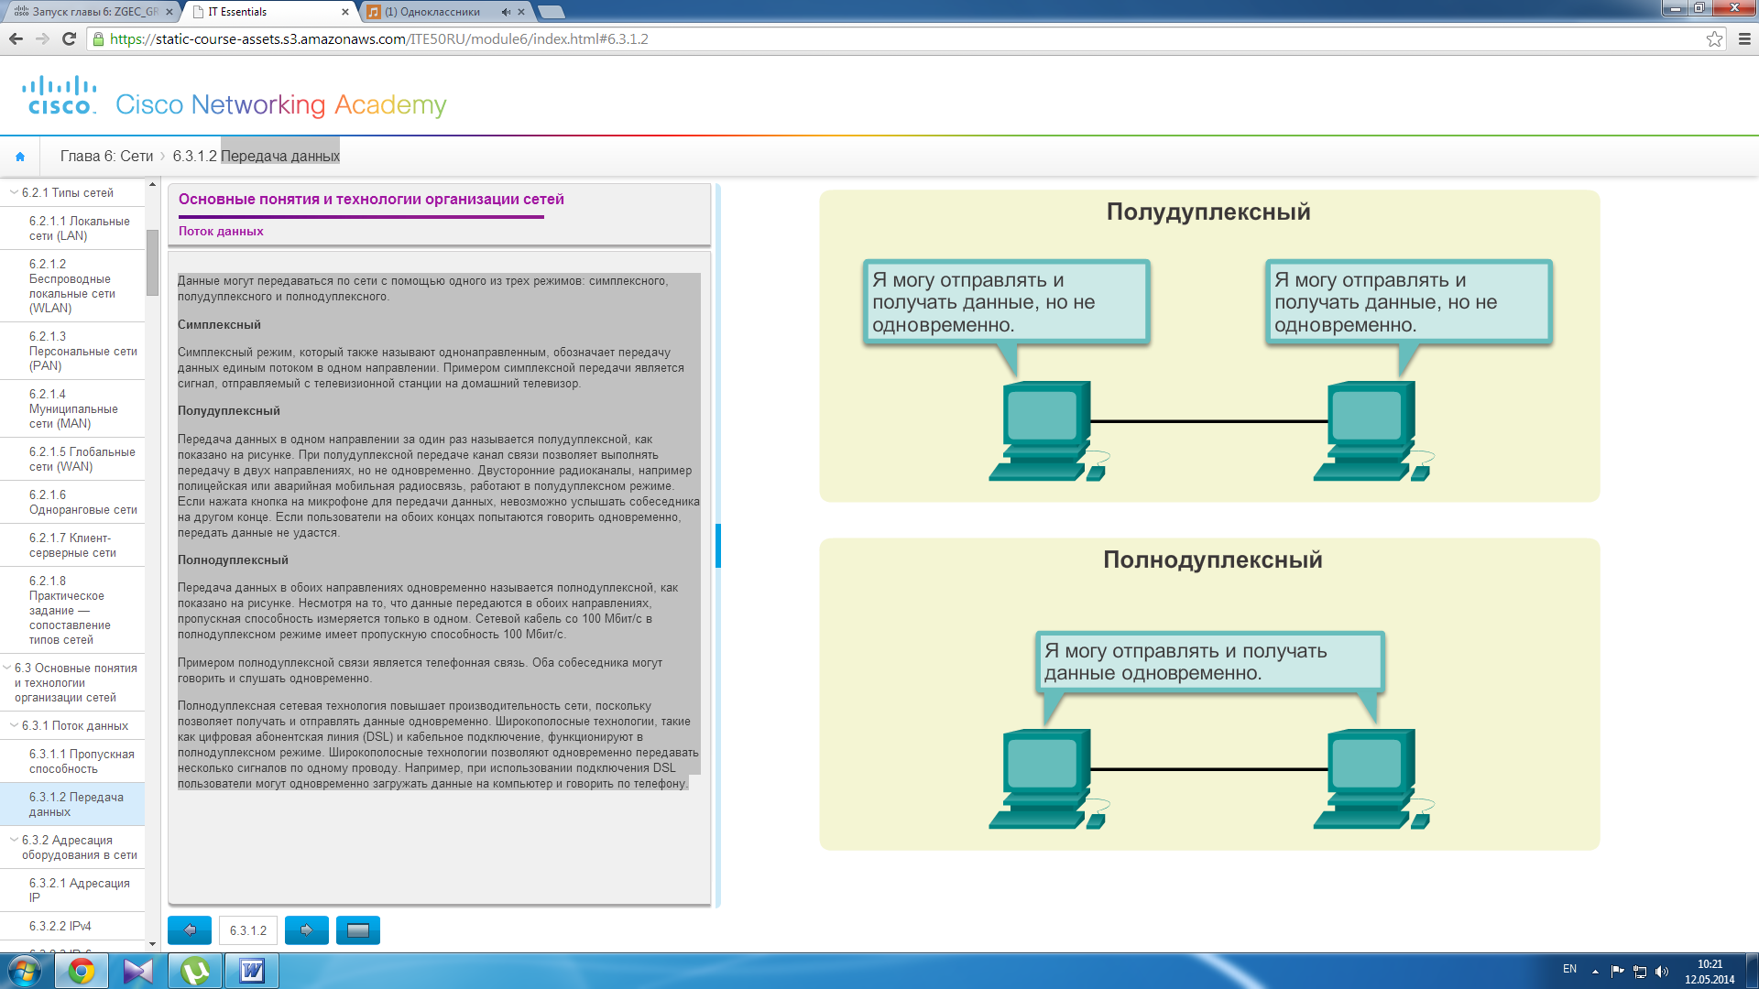Open Microsoft Word from the taskbar
Image resolution: width=1759 pixels, height=989 pixels.
pos(252,971)
